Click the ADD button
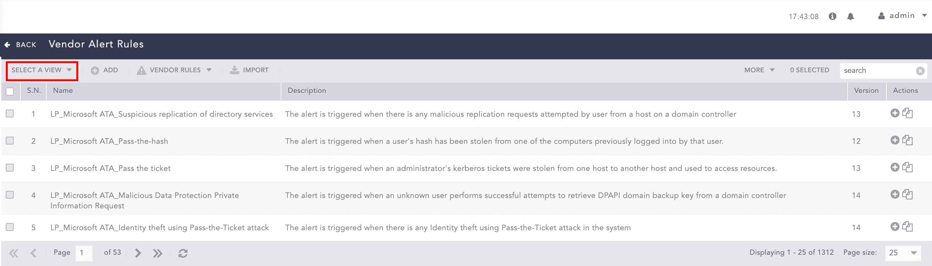932x266 pixels. (104, 70)
